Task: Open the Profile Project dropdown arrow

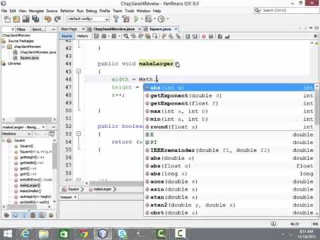Action: click(167, 19)
